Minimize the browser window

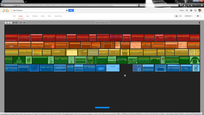tap(194, 1)
